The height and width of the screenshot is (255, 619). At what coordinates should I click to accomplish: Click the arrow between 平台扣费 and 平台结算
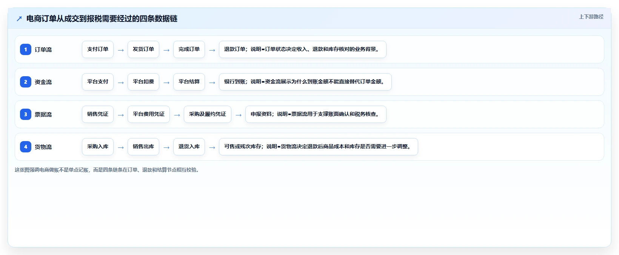pos(166,83)
